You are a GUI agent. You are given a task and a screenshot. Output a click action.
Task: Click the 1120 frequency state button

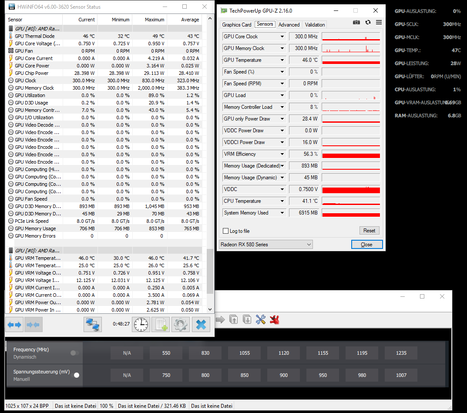pyautogui.click(x=283, y=353)
